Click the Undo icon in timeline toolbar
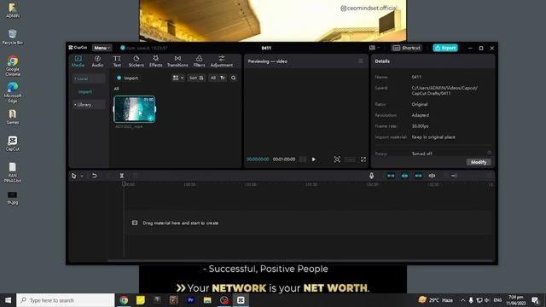This screenshot has height=307, width=546. tap(95, 176)
